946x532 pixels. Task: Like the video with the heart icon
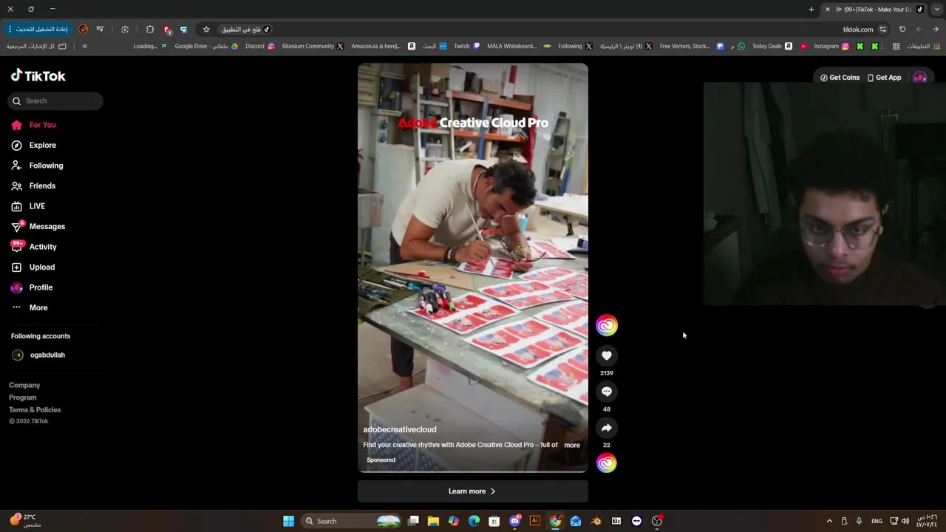(607, 356)
